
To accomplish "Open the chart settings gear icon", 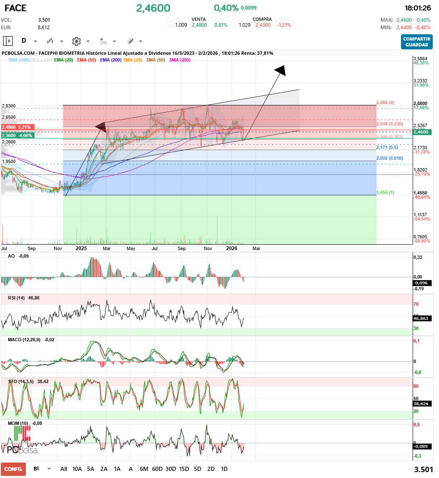I will 76,41.
